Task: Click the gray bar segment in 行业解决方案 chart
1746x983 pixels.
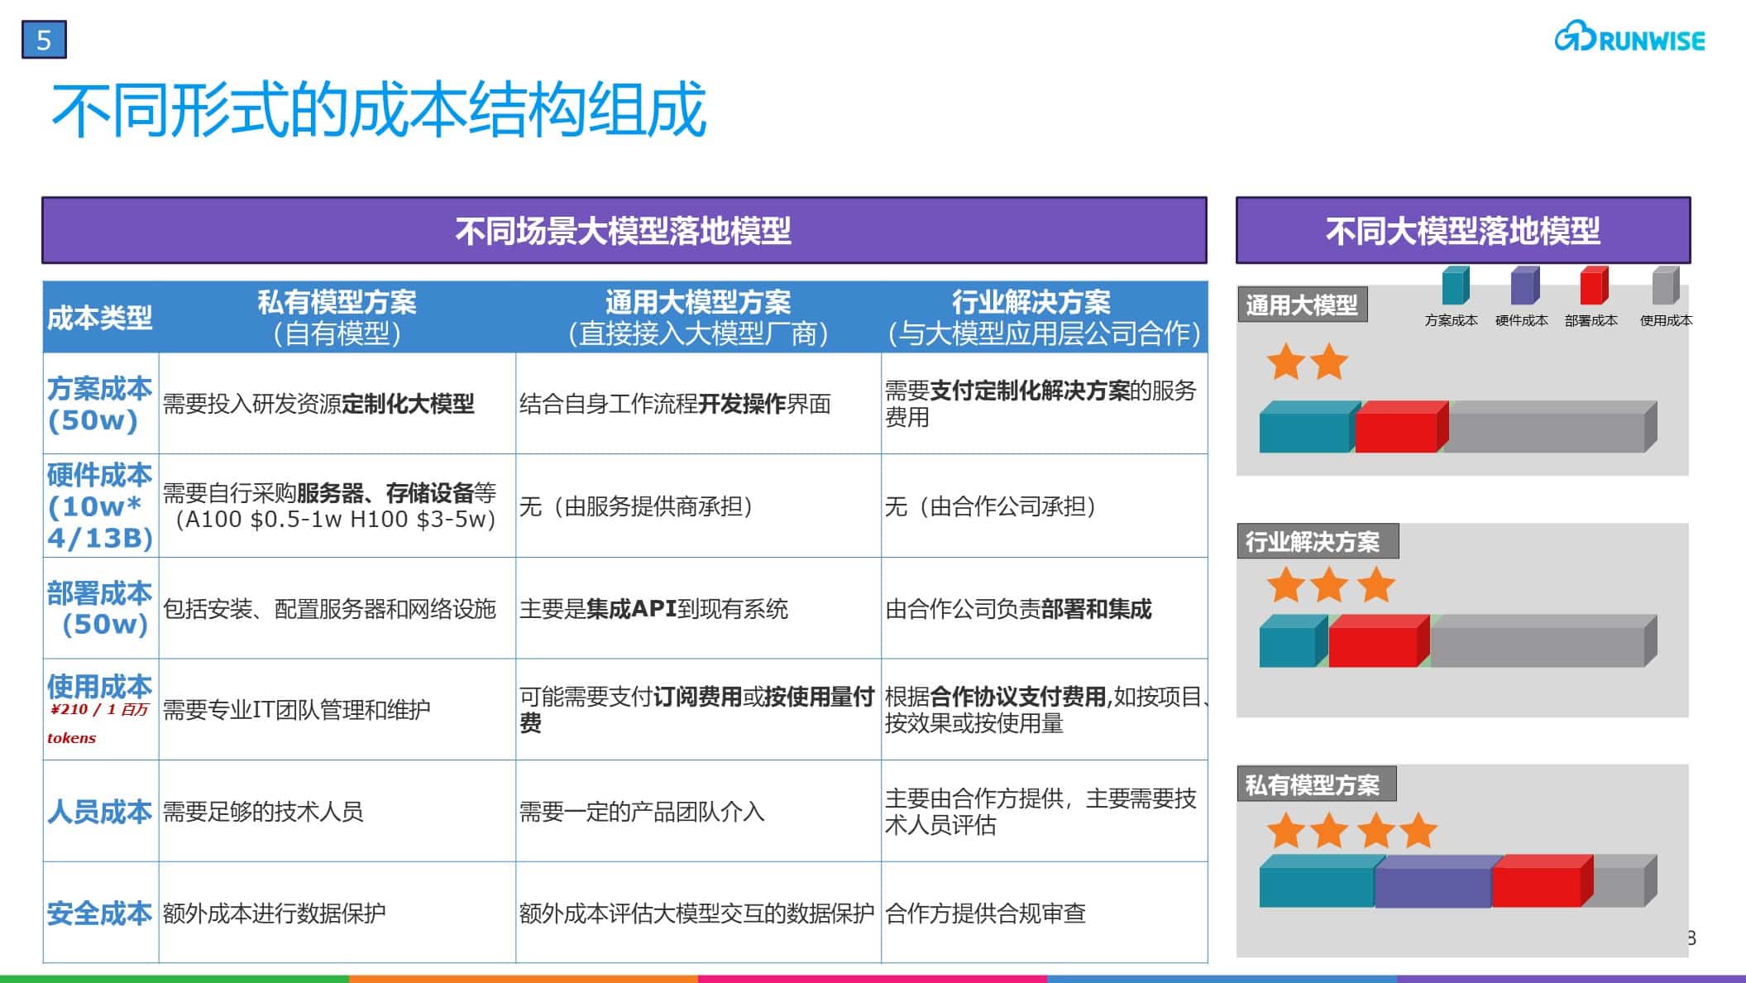Action: click(1543, 641)
